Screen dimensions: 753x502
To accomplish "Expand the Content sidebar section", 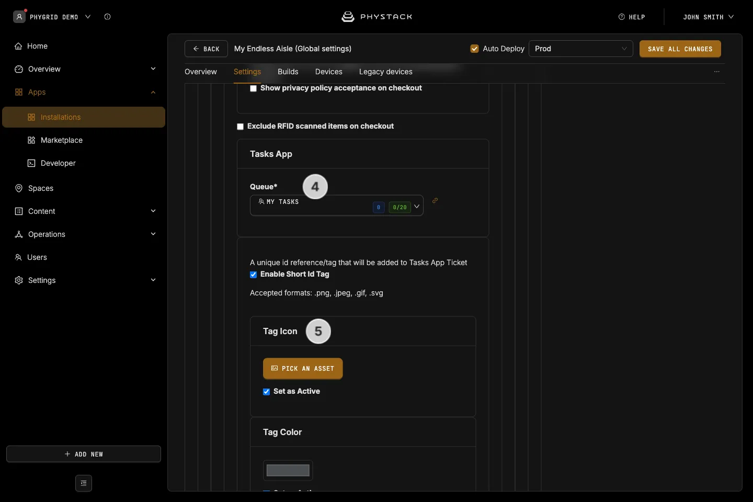I will (x=153, y=211).
